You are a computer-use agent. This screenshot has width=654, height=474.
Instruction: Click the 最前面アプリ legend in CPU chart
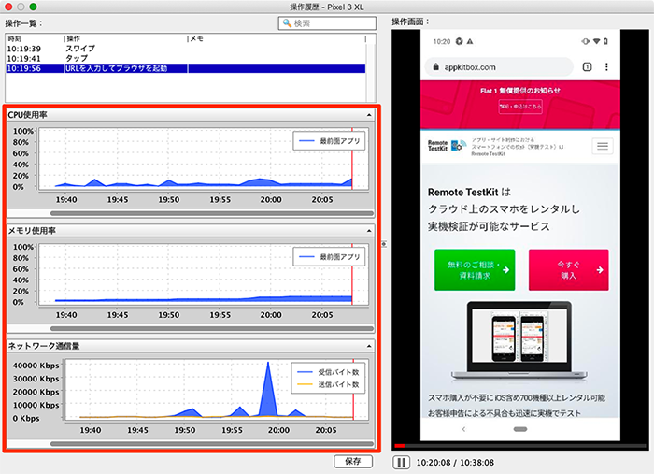pos(329,141)
